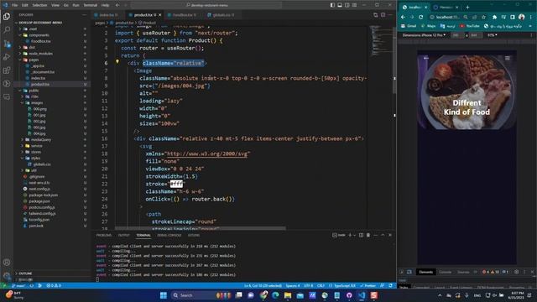Open the Selection menu
This screenshot has height=302, width=537.
[x=39, y=5]
